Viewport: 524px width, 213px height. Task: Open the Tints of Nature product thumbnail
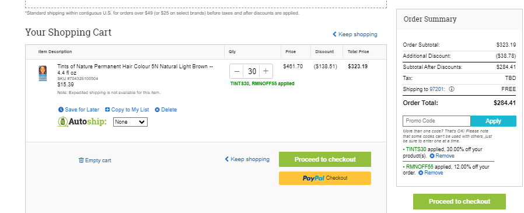[x=43, y=73]
